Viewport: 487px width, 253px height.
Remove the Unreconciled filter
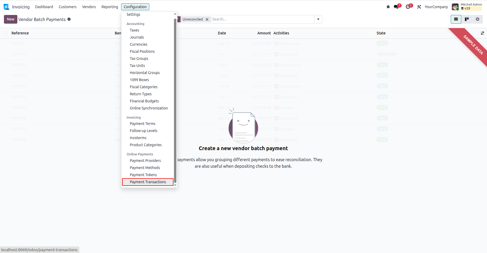click(207, 19)
